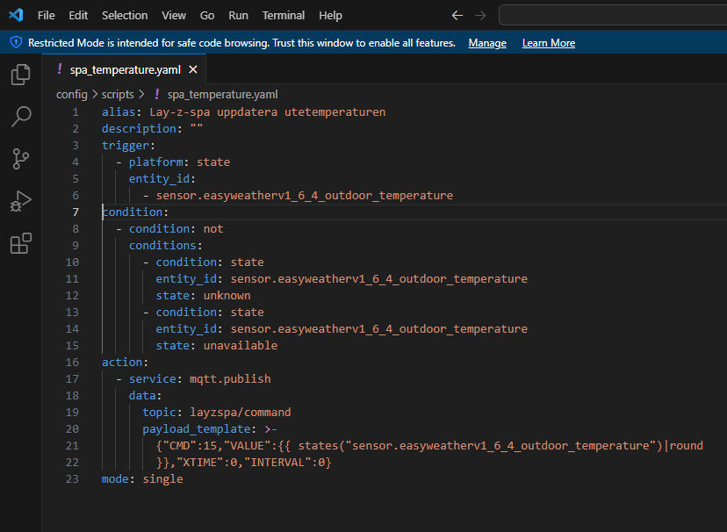Open the Go menu
The width and height of the screenshot is (727, 532).
click(x=207, y=15)
